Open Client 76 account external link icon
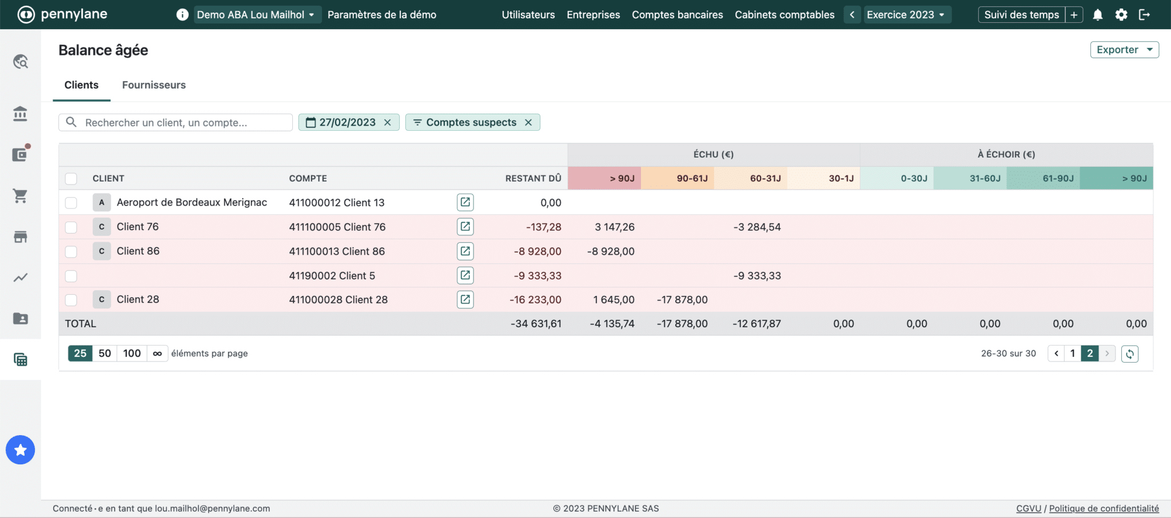Screen dimensions: 1171x518 click(465, 227)
